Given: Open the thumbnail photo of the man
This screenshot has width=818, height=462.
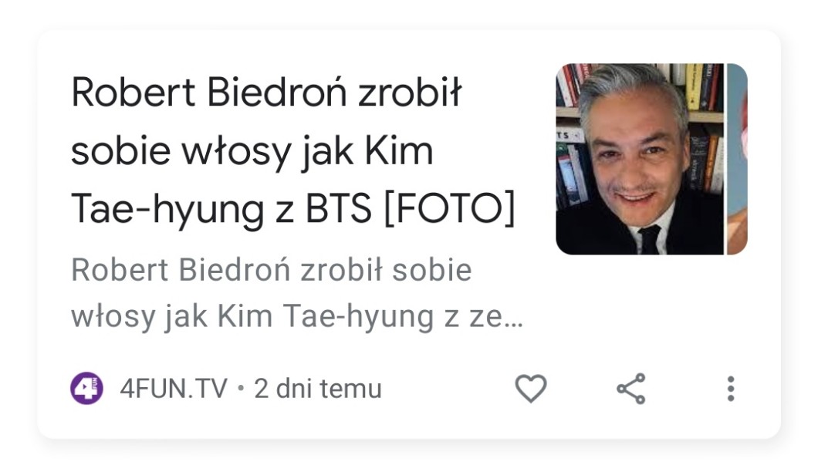Looking at the screenshot, I should coord(640,159).
